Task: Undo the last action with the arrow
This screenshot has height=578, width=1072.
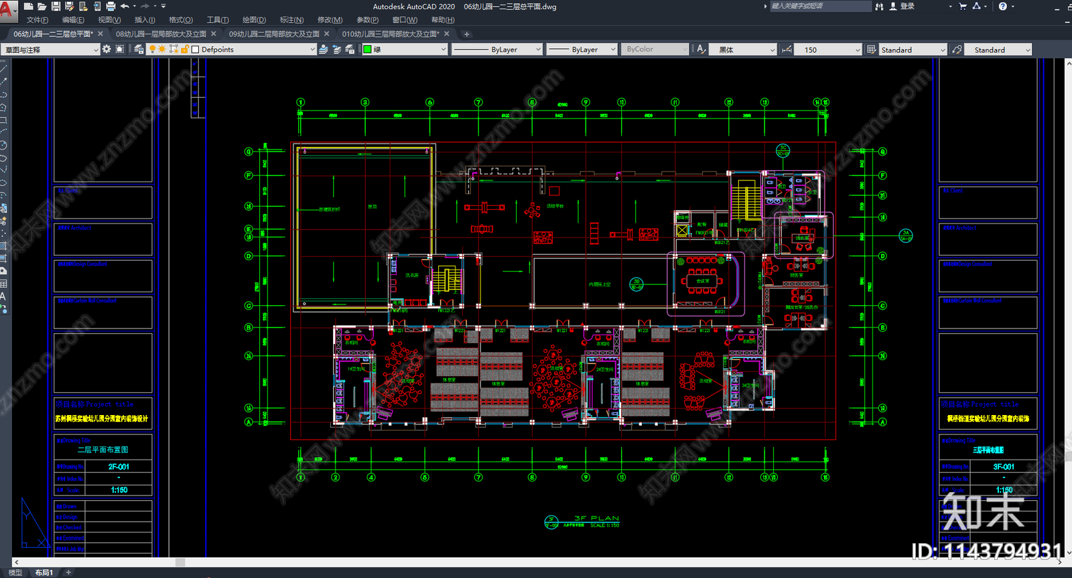Action: (x=125, y=6)
